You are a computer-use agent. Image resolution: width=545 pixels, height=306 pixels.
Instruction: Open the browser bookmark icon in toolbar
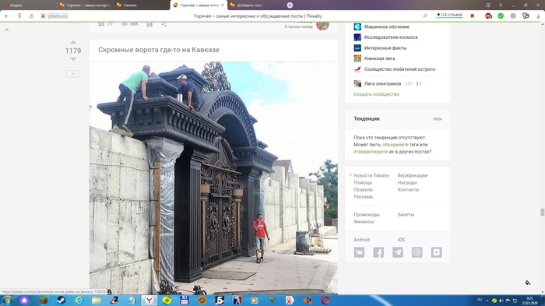(x=472, y=16)
